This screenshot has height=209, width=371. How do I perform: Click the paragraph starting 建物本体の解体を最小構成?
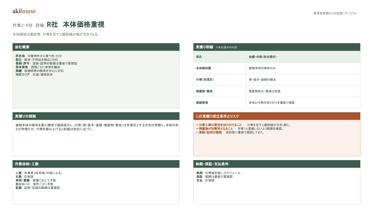tap(97, 127)
